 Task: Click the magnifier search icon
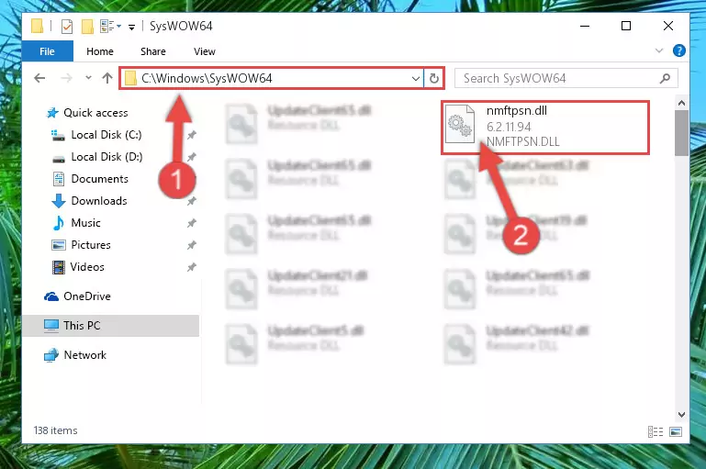point(665,78)
